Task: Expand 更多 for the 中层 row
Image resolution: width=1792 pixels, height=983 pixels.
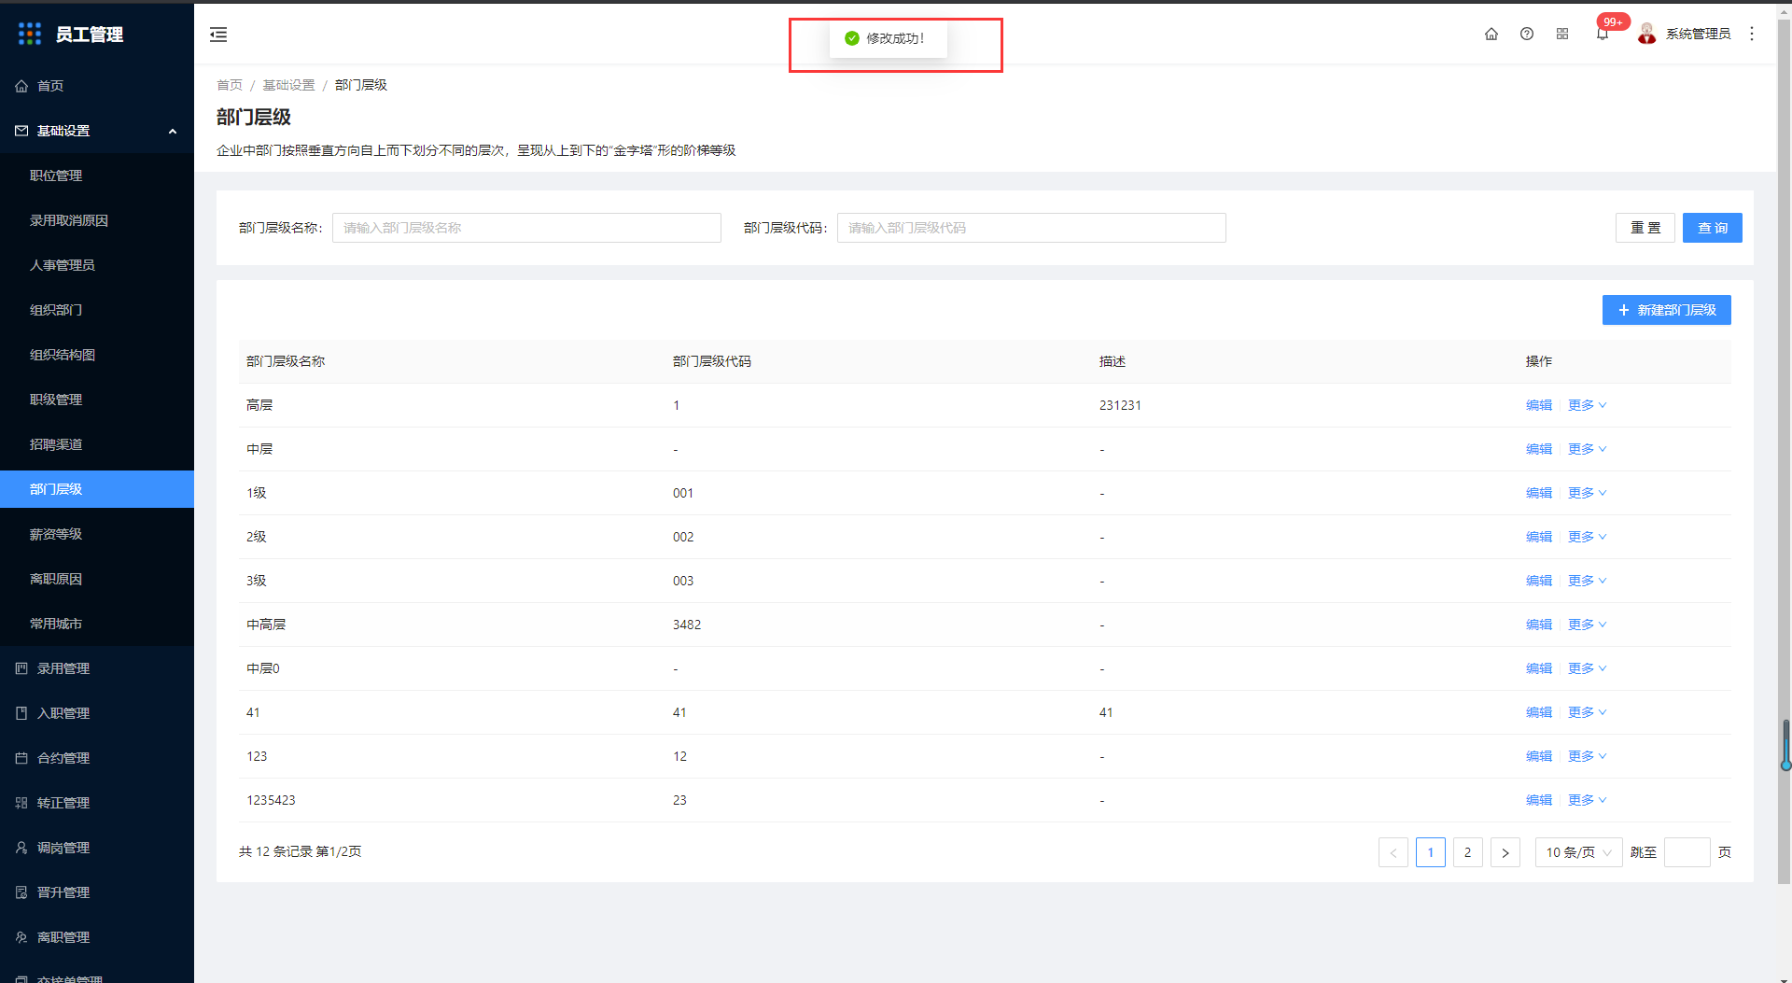Action: point(1587,449)
